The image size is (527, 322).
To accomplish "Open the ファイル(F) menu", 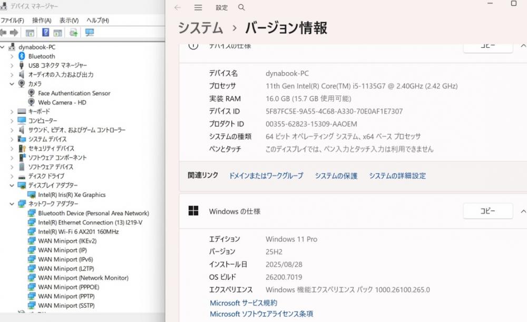I will click(x=12, y=20).
